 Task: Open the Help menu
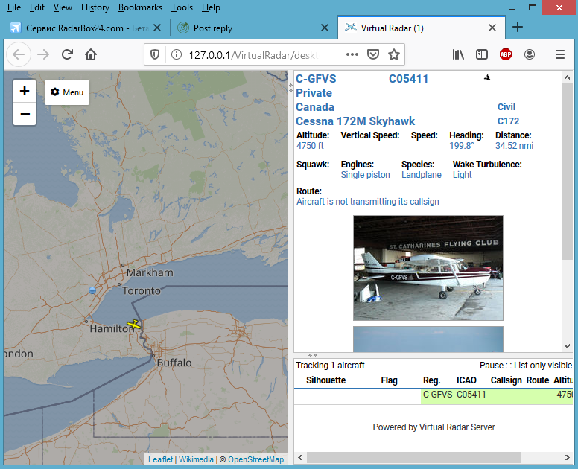(x=211, y=7)
